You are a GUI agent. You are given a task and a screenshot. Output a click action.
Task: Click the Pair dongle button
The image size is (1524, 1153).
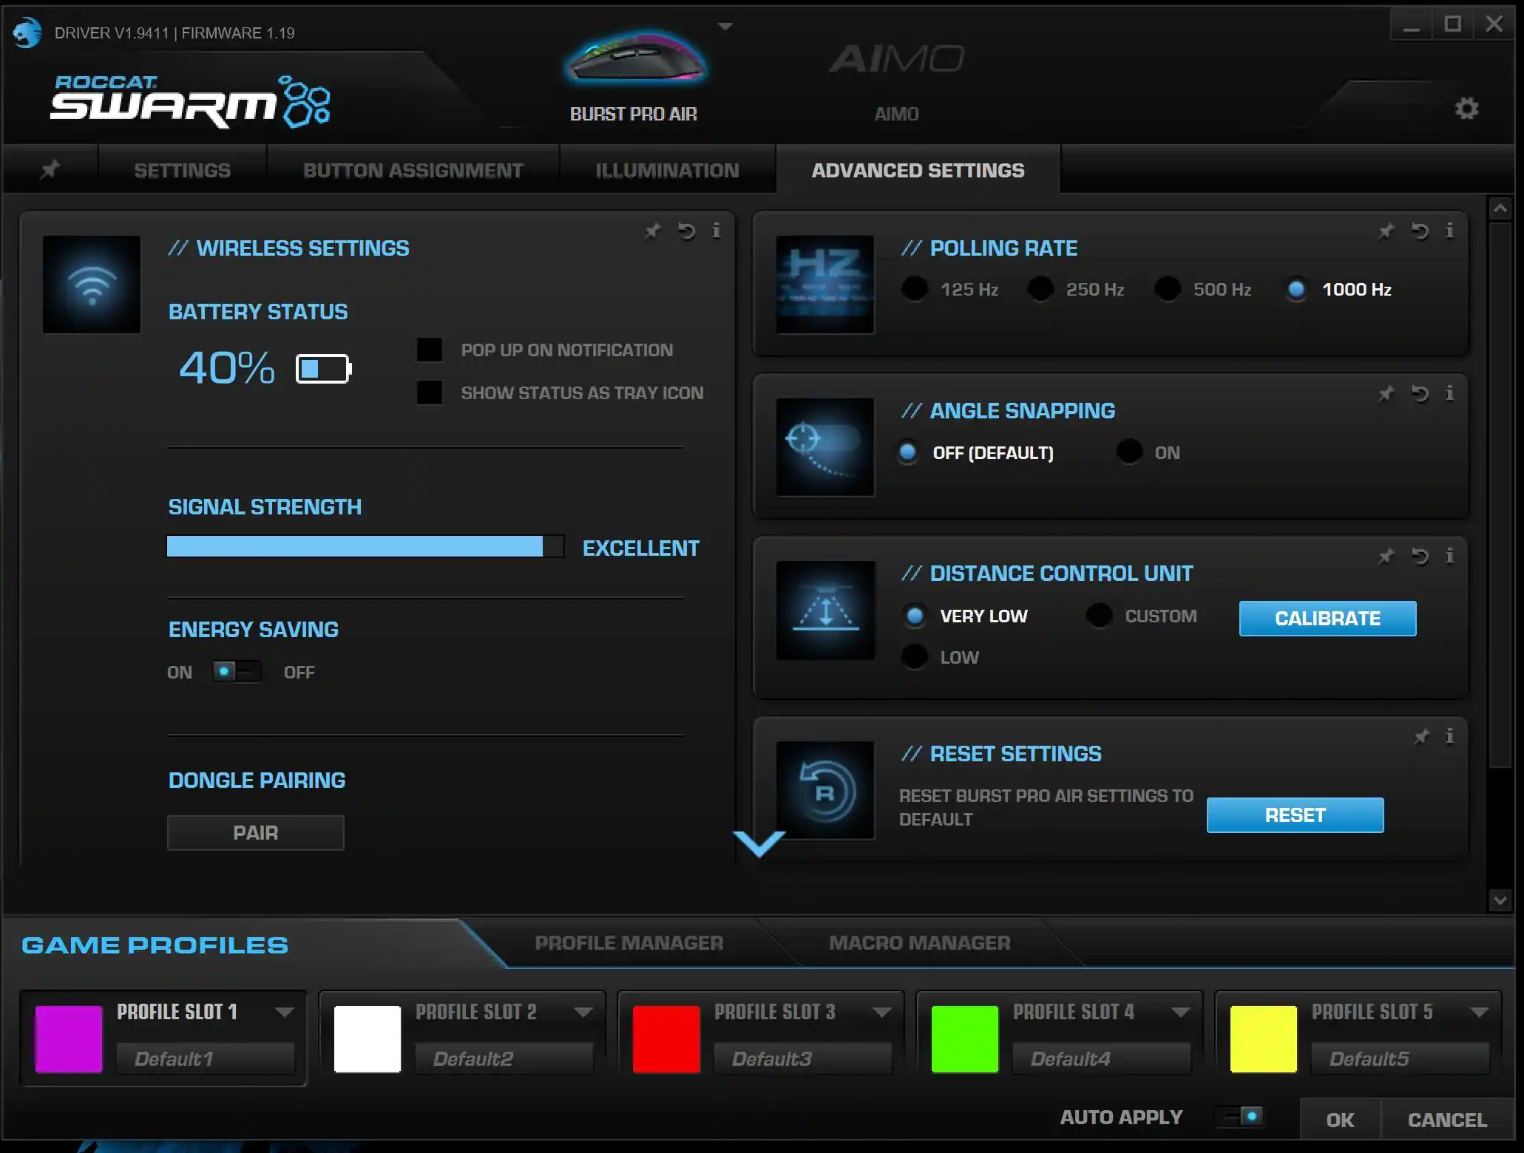click(255, 833)
